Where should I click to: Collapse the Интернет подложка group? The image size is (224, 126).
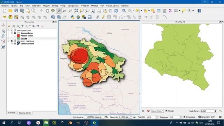point(8,41)
